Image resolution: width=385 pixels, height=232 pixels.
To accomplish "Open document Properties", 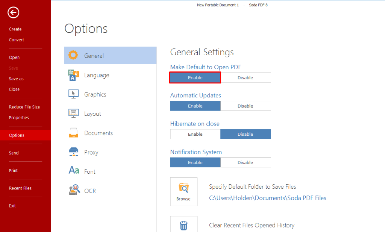I will (x=19, y=118).
